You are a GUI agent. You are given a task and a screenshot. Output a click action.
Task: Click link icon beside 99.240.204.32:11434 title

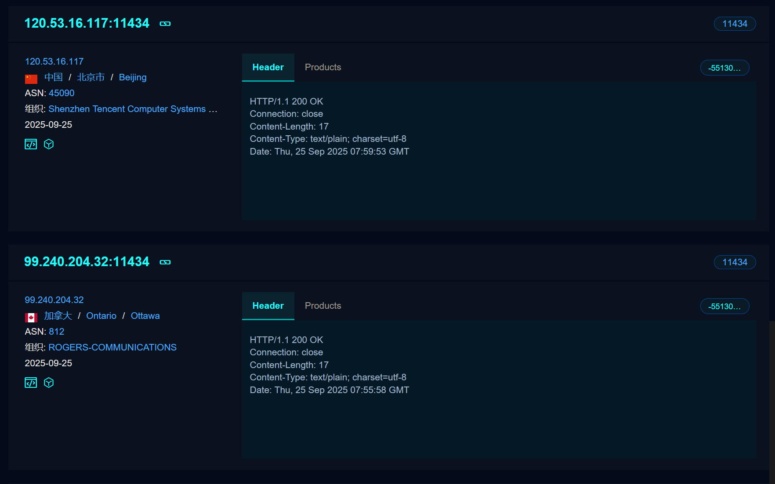tap(165, 262)
